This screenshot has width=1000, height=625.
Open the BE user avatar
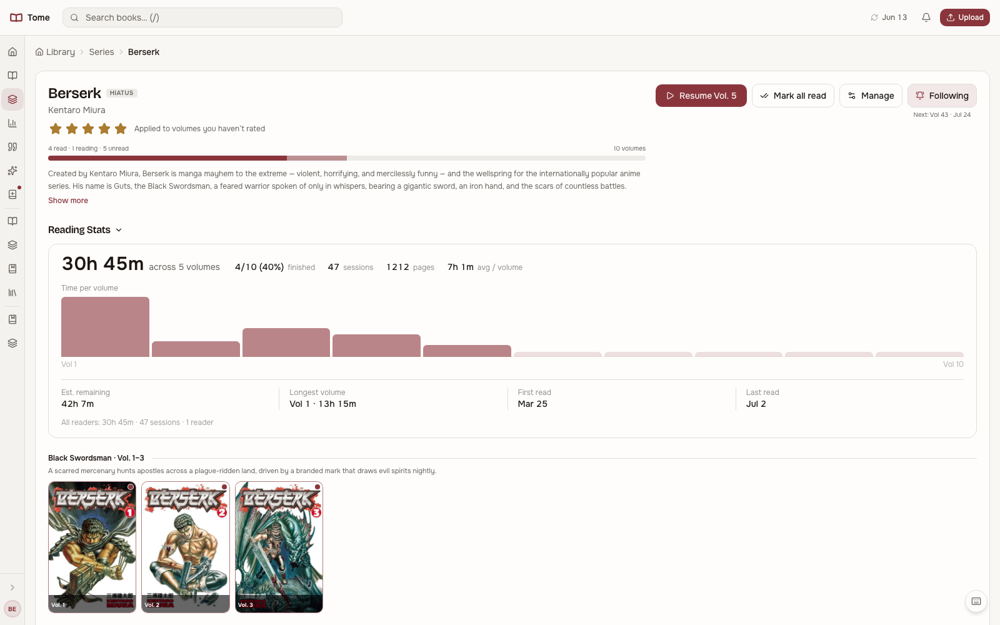click(x=12, y=609)
